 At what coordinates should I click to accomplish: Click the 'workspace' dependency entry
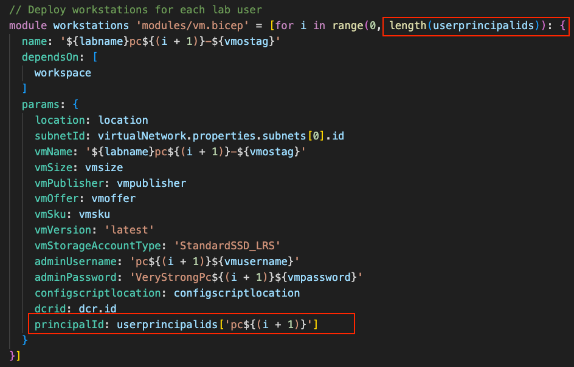(63, 73)
